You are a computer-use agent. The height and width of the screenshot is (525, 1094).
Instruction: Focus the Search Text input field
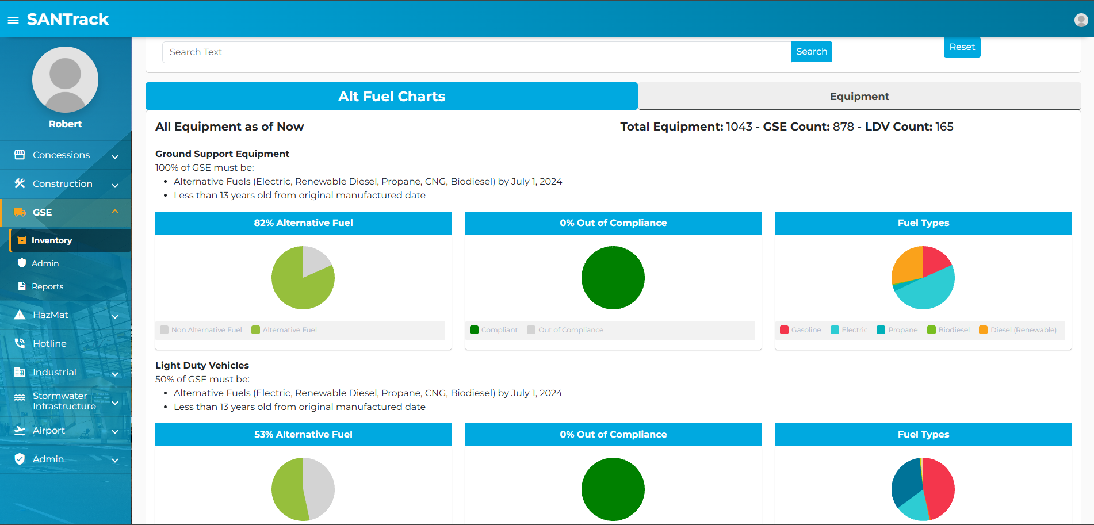[477, 52]
